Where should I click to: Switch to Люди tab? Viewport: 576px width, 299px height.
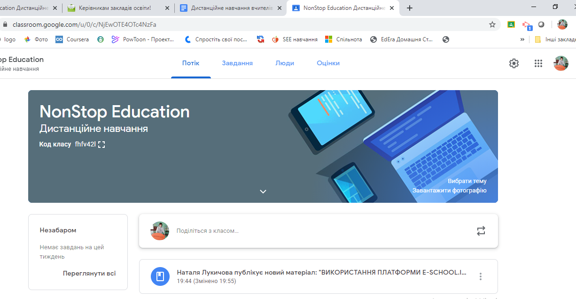coord(285,63)
